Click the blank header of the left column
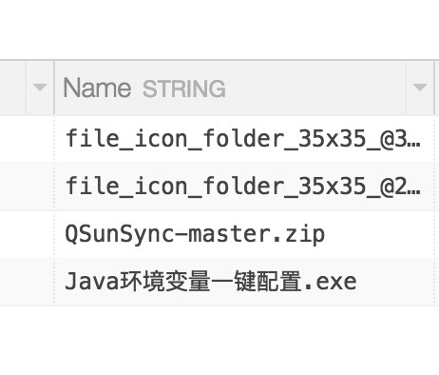 click(x=12, y=88)
